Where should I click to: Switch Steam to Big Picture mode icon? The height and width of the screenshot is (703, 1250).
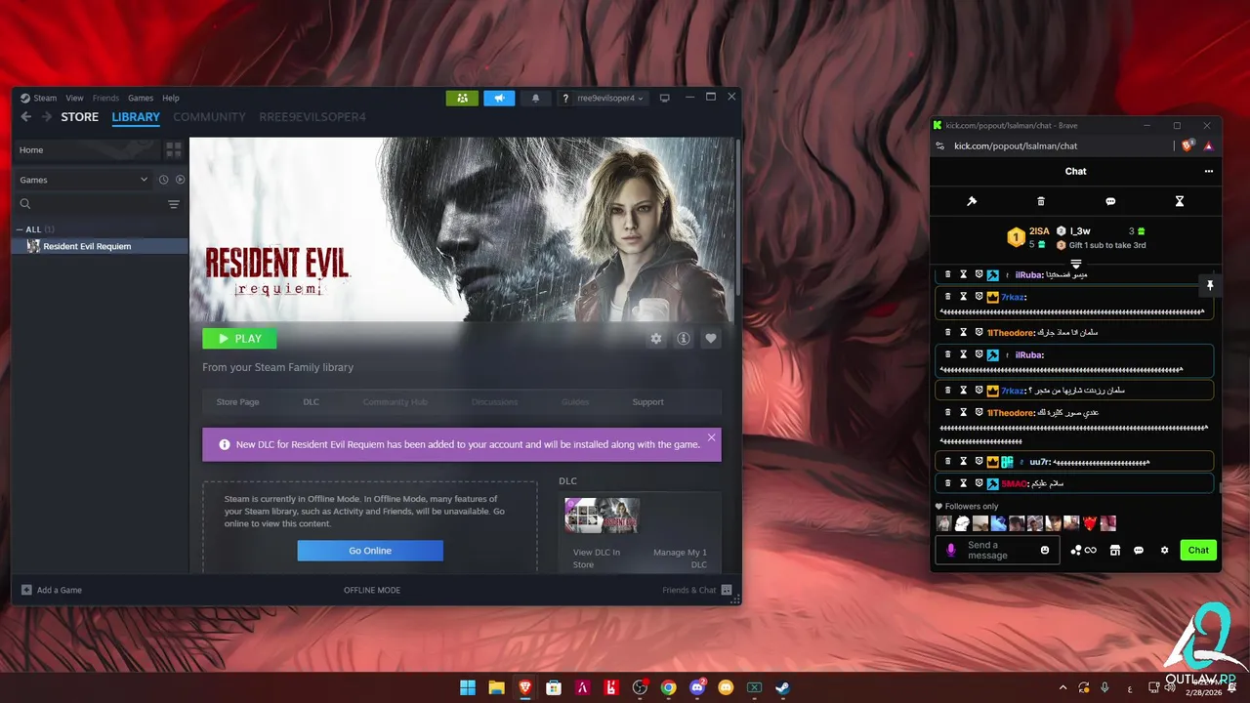665,98
